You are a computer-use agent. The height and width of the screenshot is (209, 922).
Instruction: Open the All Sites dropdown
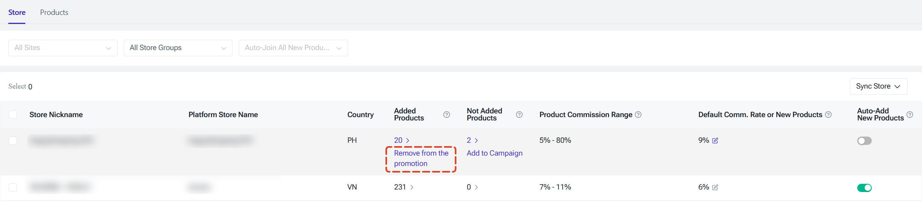pos(63,48)
